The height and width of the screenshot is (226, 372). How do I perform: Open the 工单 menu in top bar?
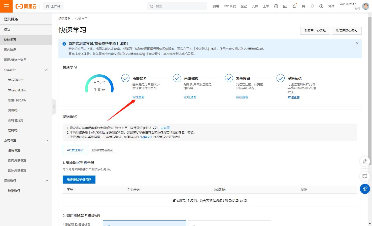[266, 6]
